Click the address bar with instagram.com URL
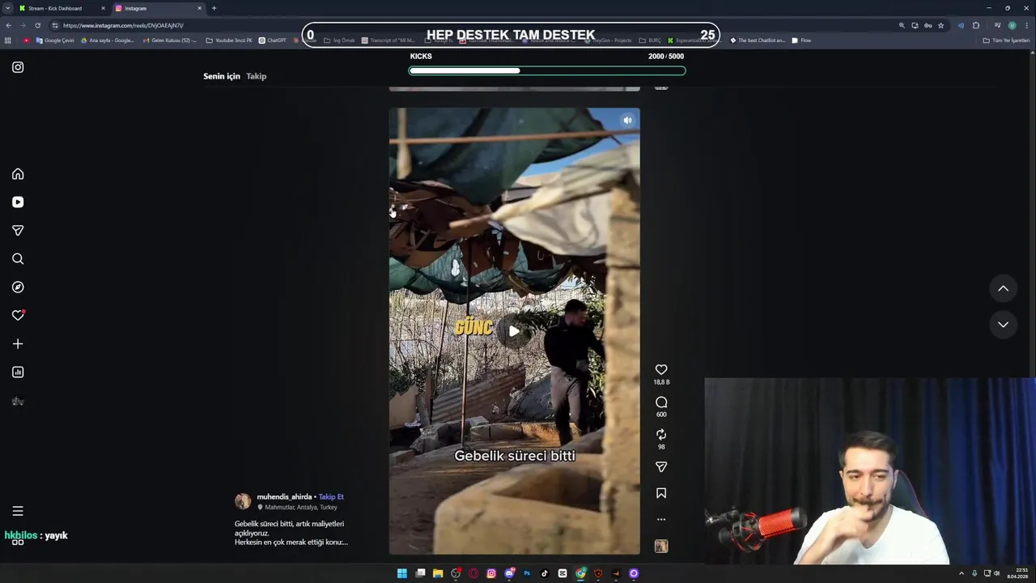Image resolution: width=1036 pixels, height=583 pixels. click(x=478, y=25)
